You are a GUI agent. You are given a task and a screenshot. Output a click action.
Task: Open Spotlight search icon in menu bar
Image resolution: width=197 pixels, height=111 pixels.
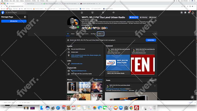[190, 1]
